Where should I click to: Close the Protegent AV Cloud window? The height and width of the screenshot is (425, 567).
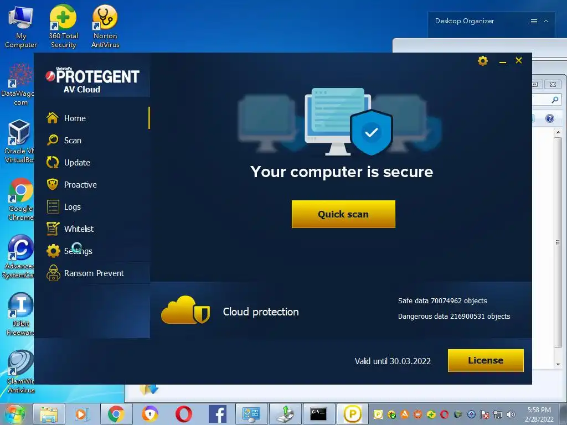[518, 60]
